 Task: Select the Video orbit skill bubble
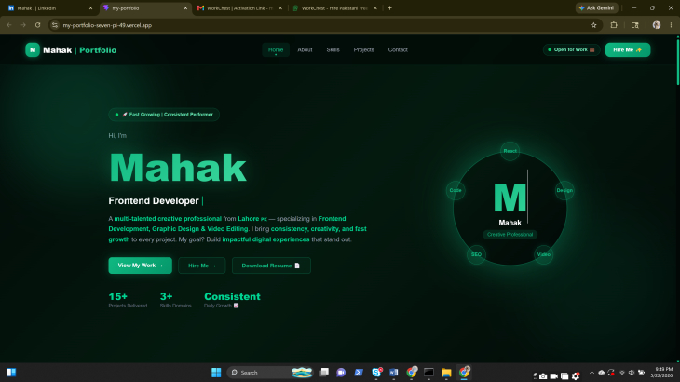point(543,254)
